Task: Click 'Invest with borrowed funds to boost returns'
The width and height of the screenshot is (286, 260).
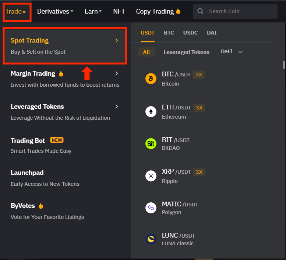Action: 65,85
